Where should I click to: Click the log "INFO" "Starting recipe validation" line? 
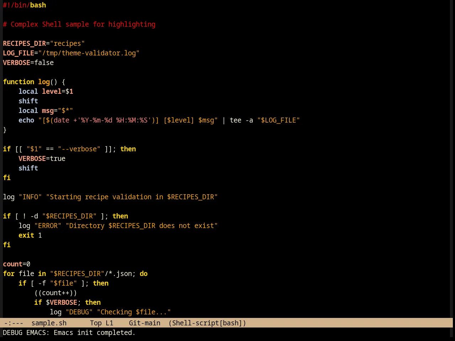coord(110,197)
